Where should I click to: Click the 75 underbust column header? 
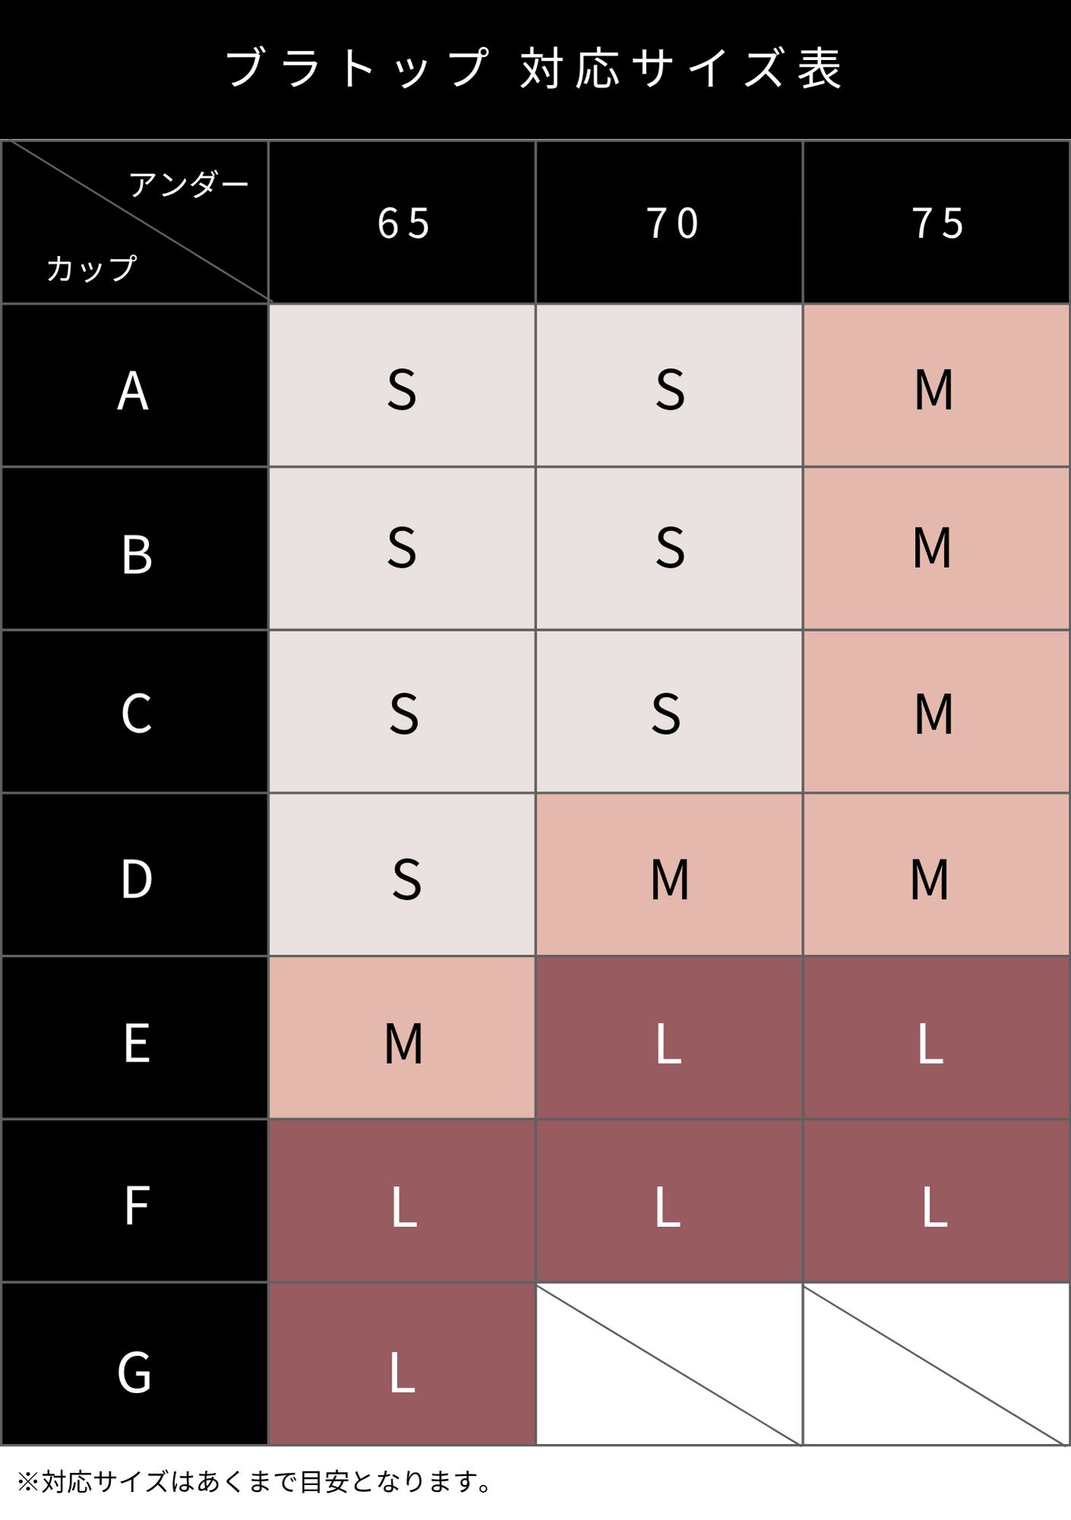937,223
